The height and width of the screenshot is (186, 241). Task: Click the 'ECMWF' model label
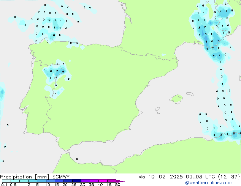pyautogui.click(x=61, y=177)
